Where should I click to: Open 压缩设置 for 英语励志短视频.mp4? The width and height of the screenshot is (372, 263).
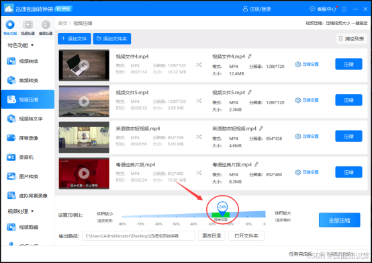click(x=307, y=137)
